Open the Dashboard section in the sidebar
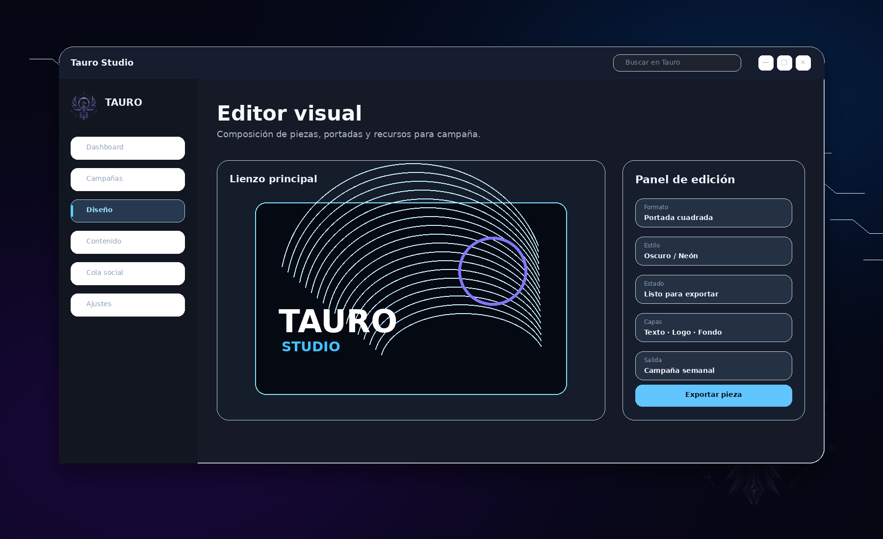 pyautogui.click(x=128, y=148)
